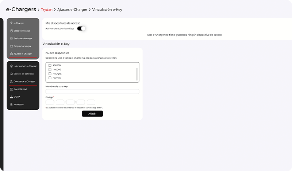The height and width of the screenshot is (171, 292).
Task: Click the first Código input box
Action: (x=50, y=102)
